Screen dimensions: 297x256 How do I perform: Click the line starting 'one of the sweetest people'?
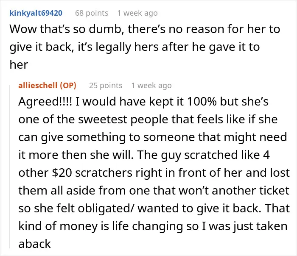(148, 120)
